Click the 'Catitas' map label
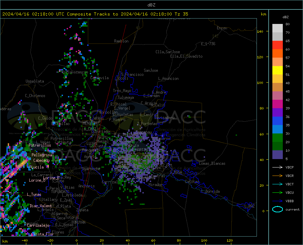The width and height of the screenshot is (303, 245). point(192,182)
